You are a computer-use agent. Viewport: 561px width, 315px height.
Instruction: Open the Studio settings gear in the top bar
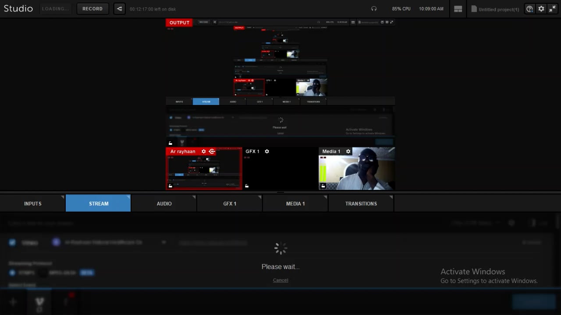click(541, 9)
